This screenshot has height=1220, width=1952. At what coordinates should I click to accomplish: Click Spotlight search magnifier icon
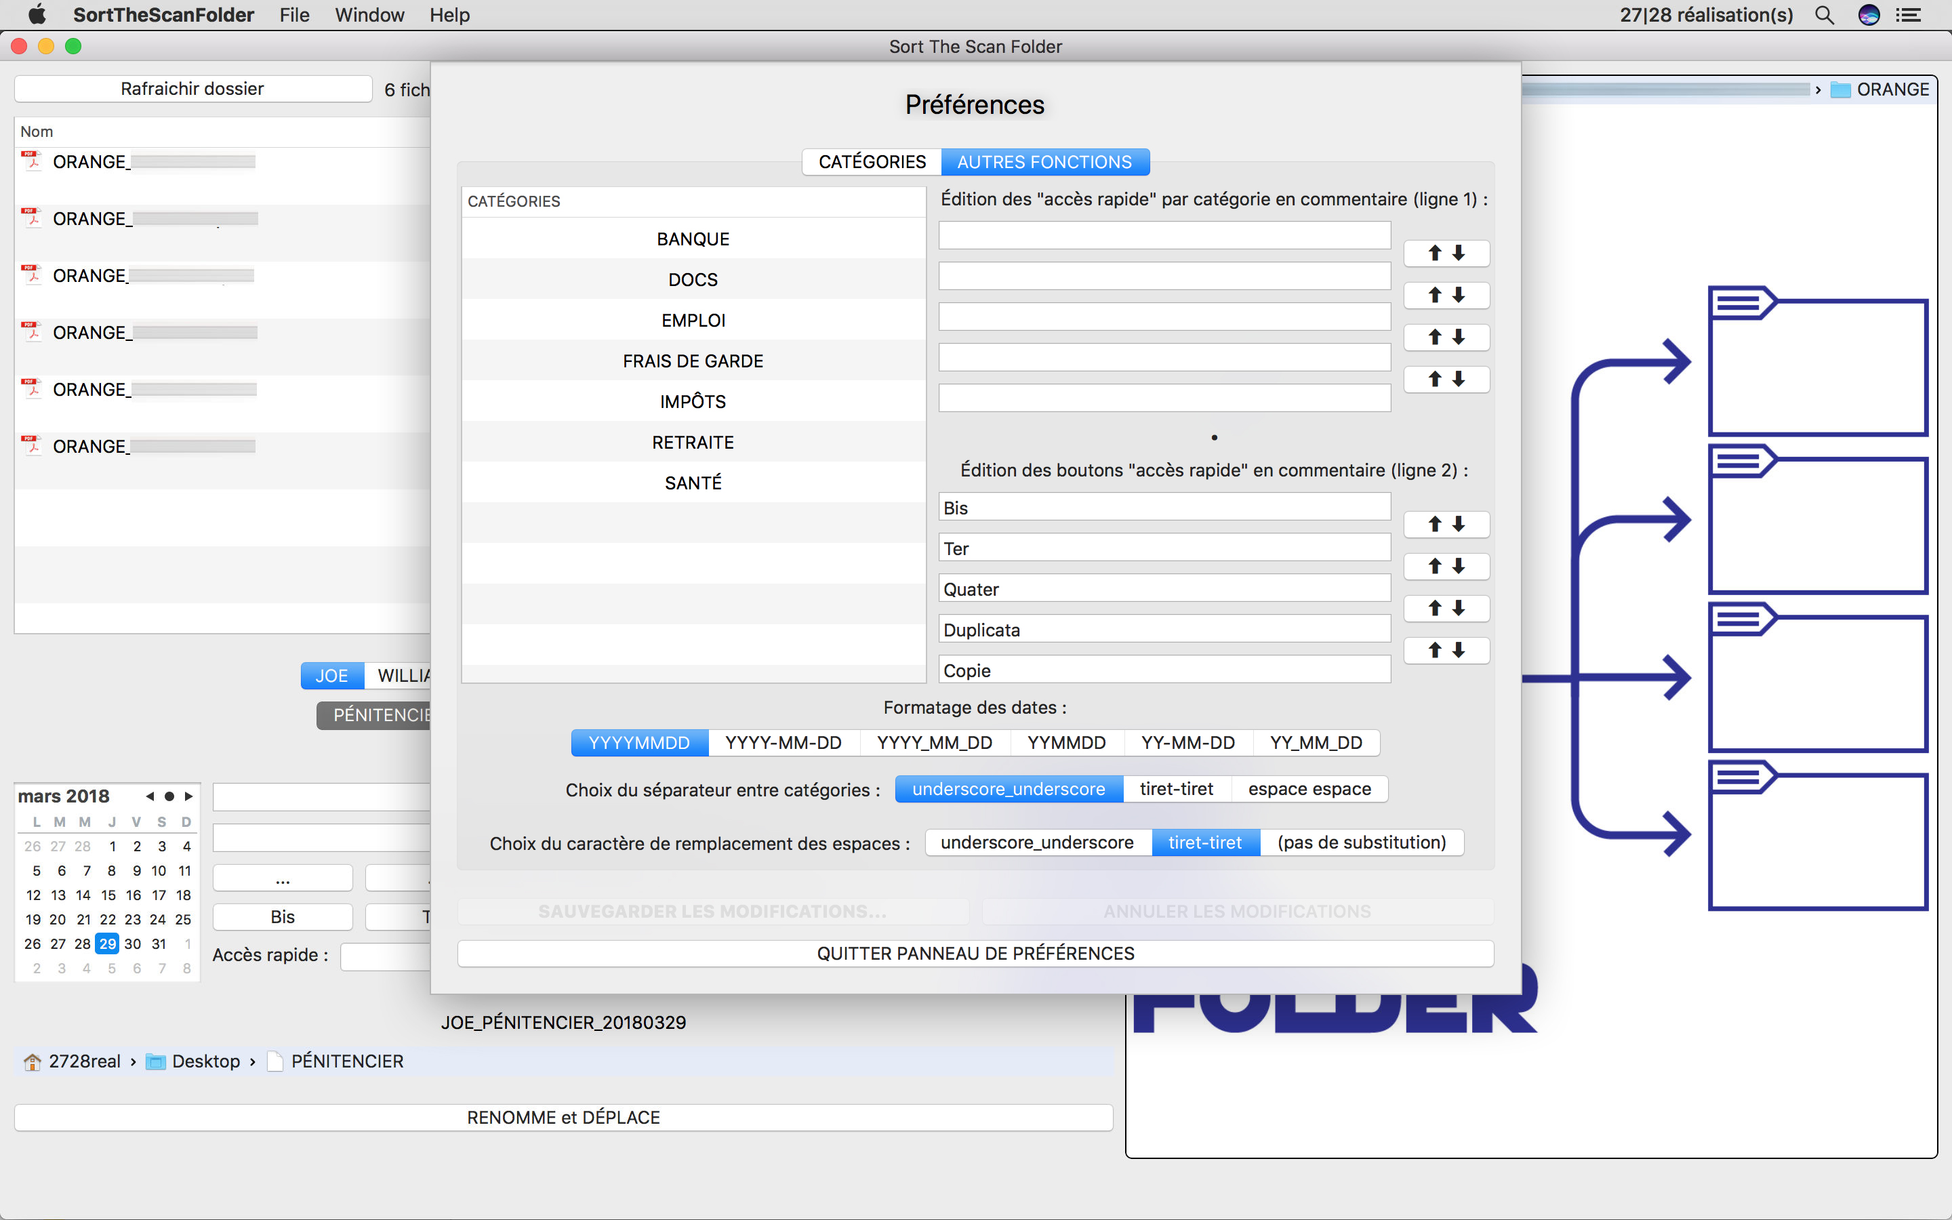pyautogui.click(x=1825, y=16)
